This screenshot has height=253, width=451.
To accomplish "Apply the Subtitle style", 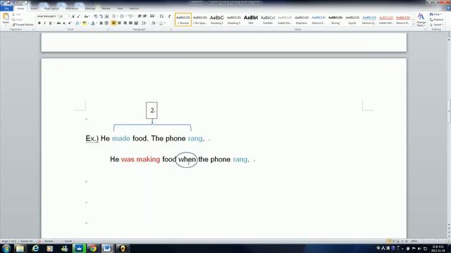I will (268, 20).
